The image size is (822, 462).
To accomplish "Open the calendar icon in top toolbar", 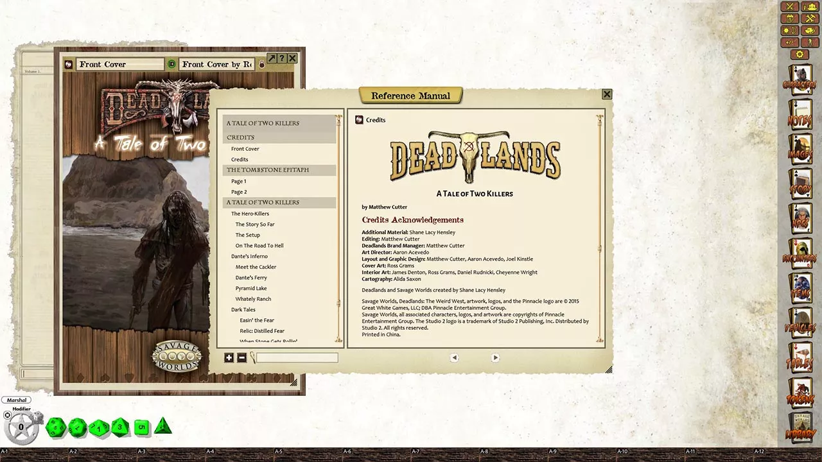I will point(791,19).
